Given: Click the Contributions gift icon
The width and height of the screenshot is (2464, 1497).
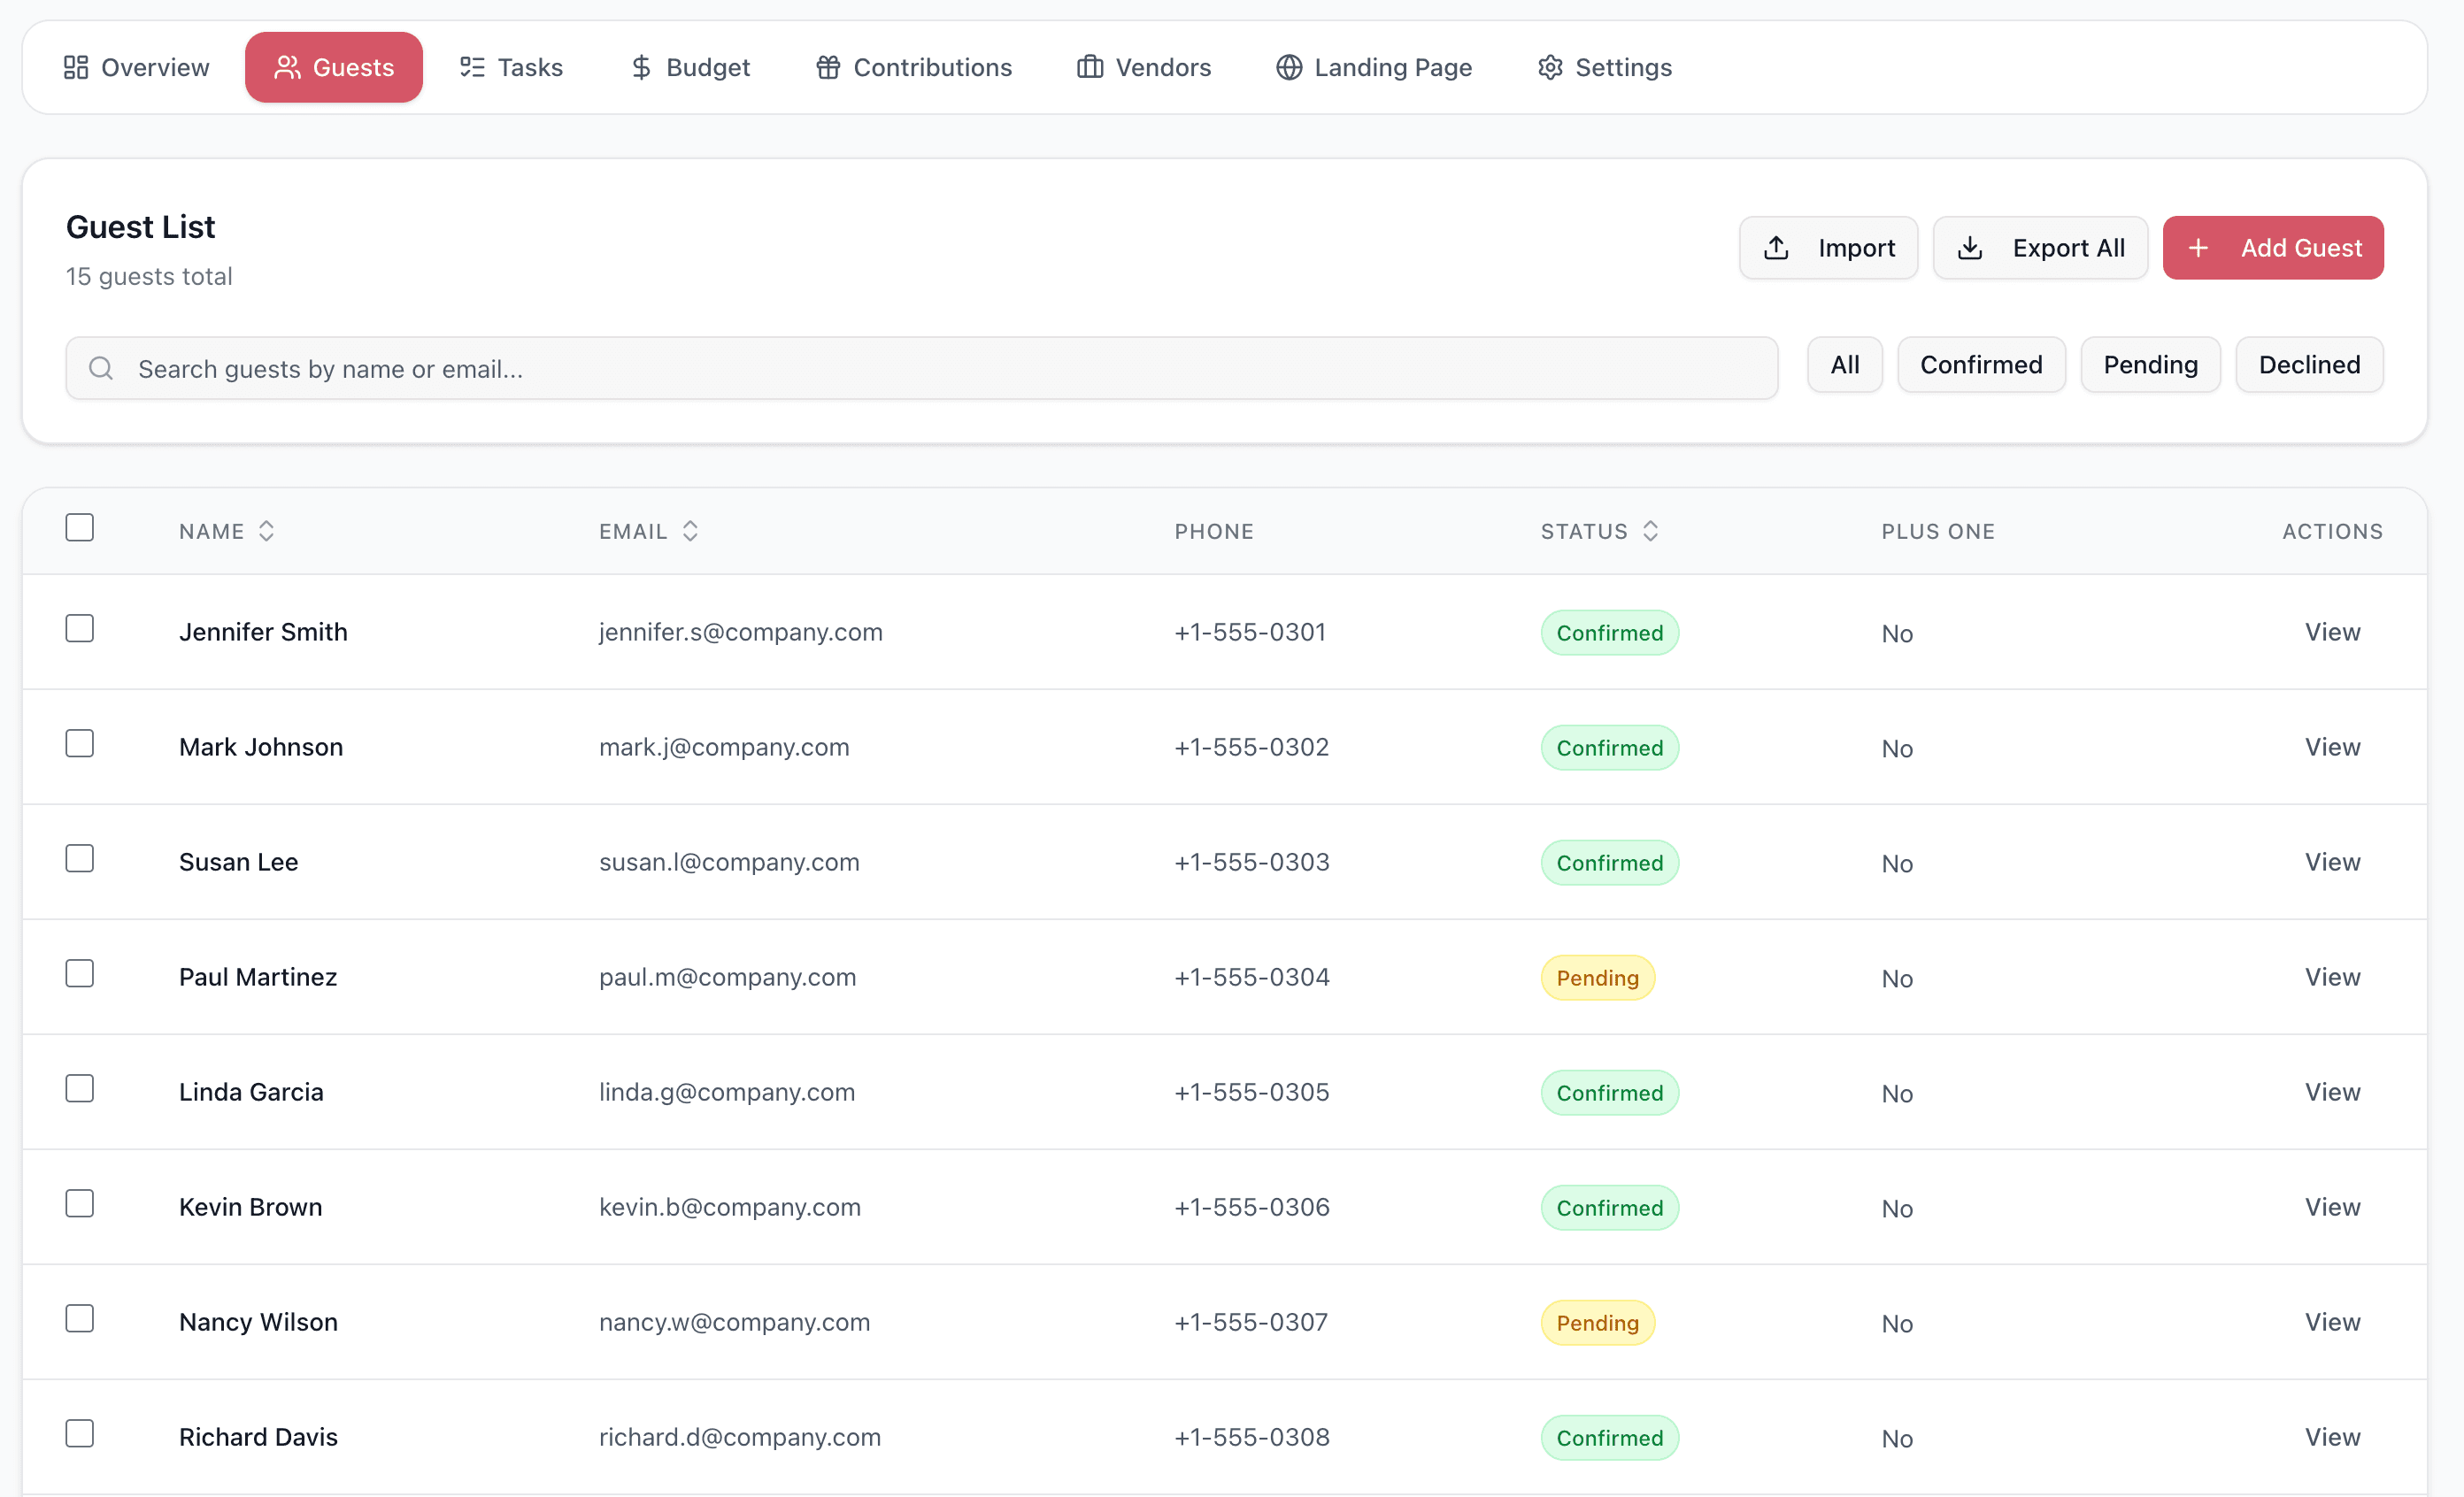Looking at the screenshot, I should 828,67.
